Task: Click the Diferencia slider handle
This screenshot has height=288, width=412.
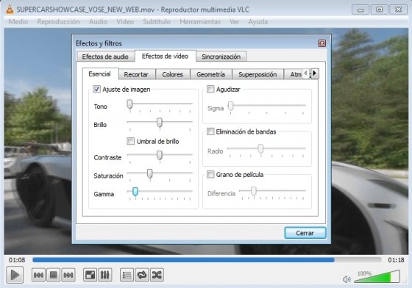Action: point(253,191)
